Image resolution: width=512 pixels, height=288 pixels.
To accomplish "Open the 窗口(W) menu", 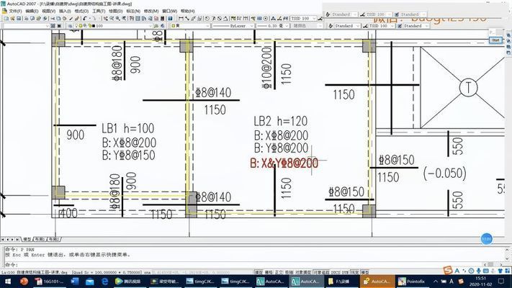I will [x=169, y=11].
